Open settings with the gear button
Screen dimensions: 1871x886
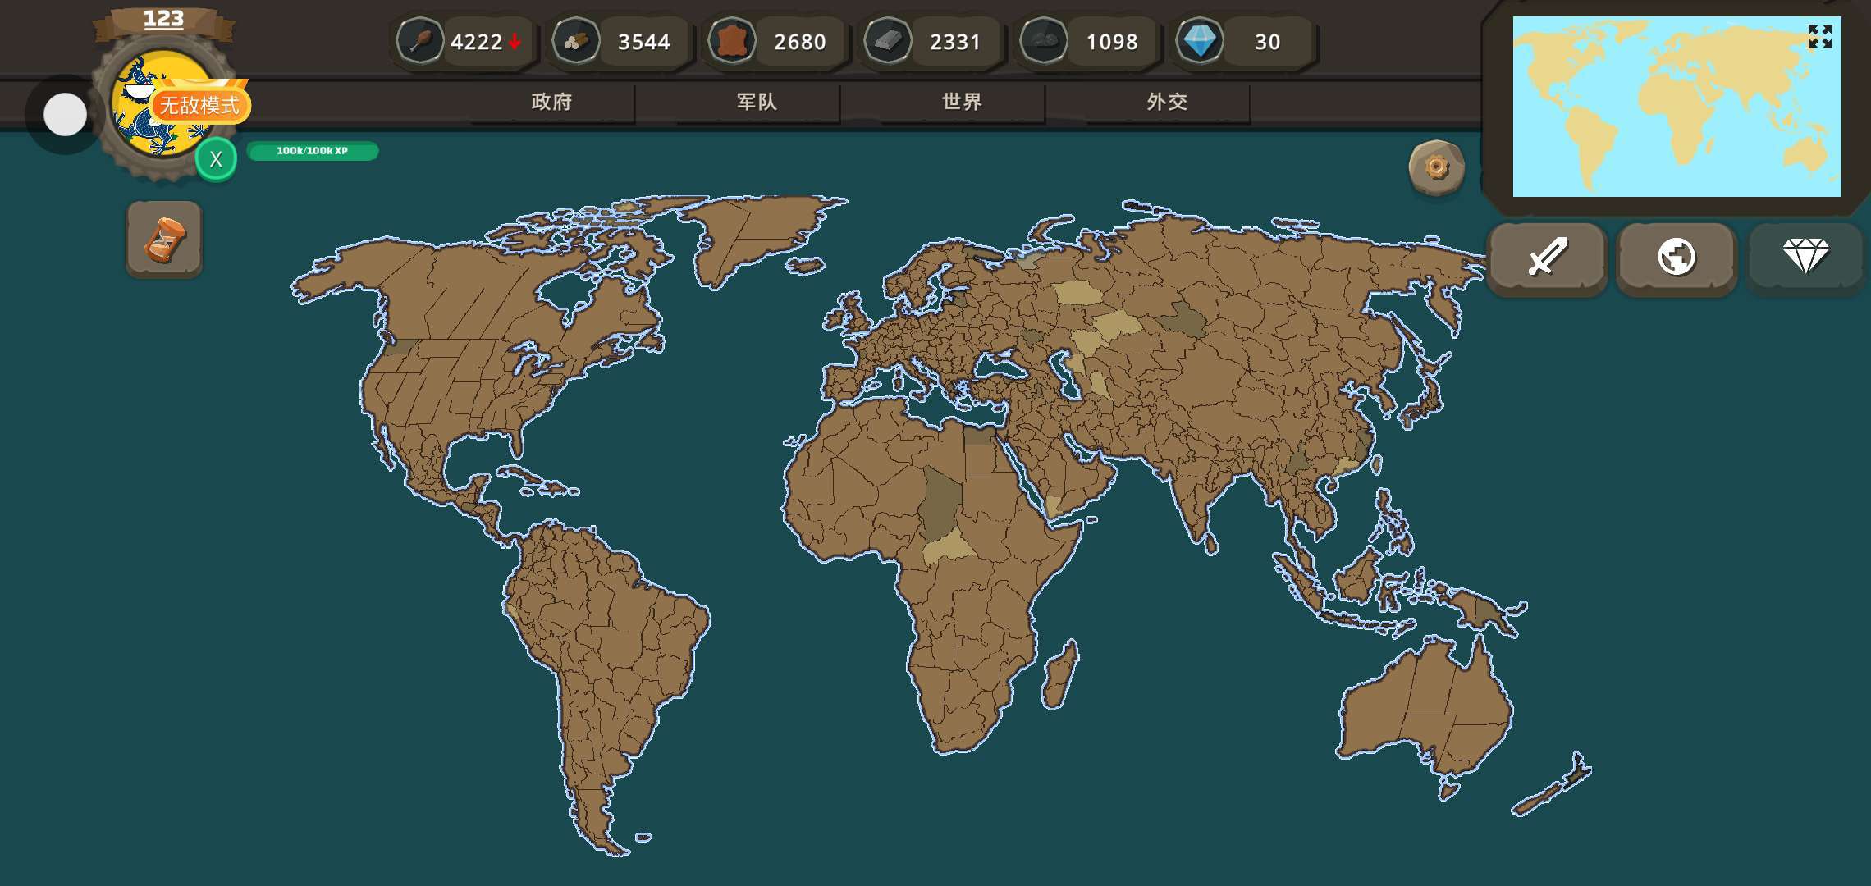(1436, 167)
